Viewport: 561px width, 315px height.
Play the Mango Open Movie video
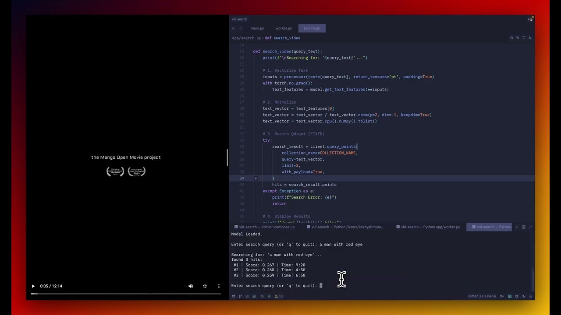coord(33,286)
